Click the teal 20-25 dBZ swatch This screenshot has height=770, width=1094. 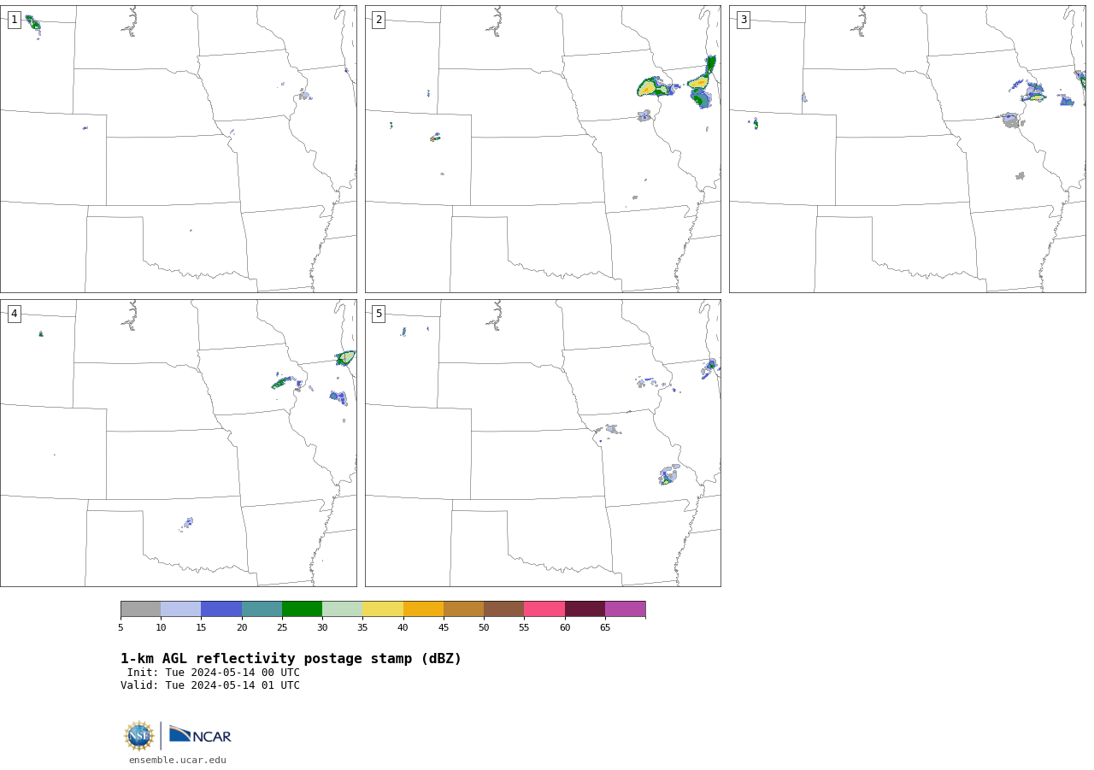[x=262, y=608]
